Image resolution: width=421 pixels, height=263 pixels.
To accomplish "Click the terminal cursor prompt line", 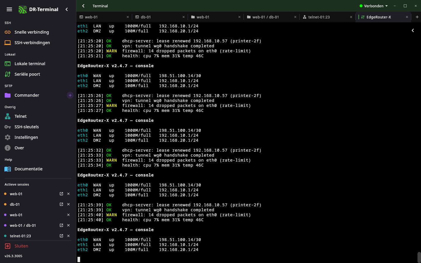I will click(x=79, y=259).
